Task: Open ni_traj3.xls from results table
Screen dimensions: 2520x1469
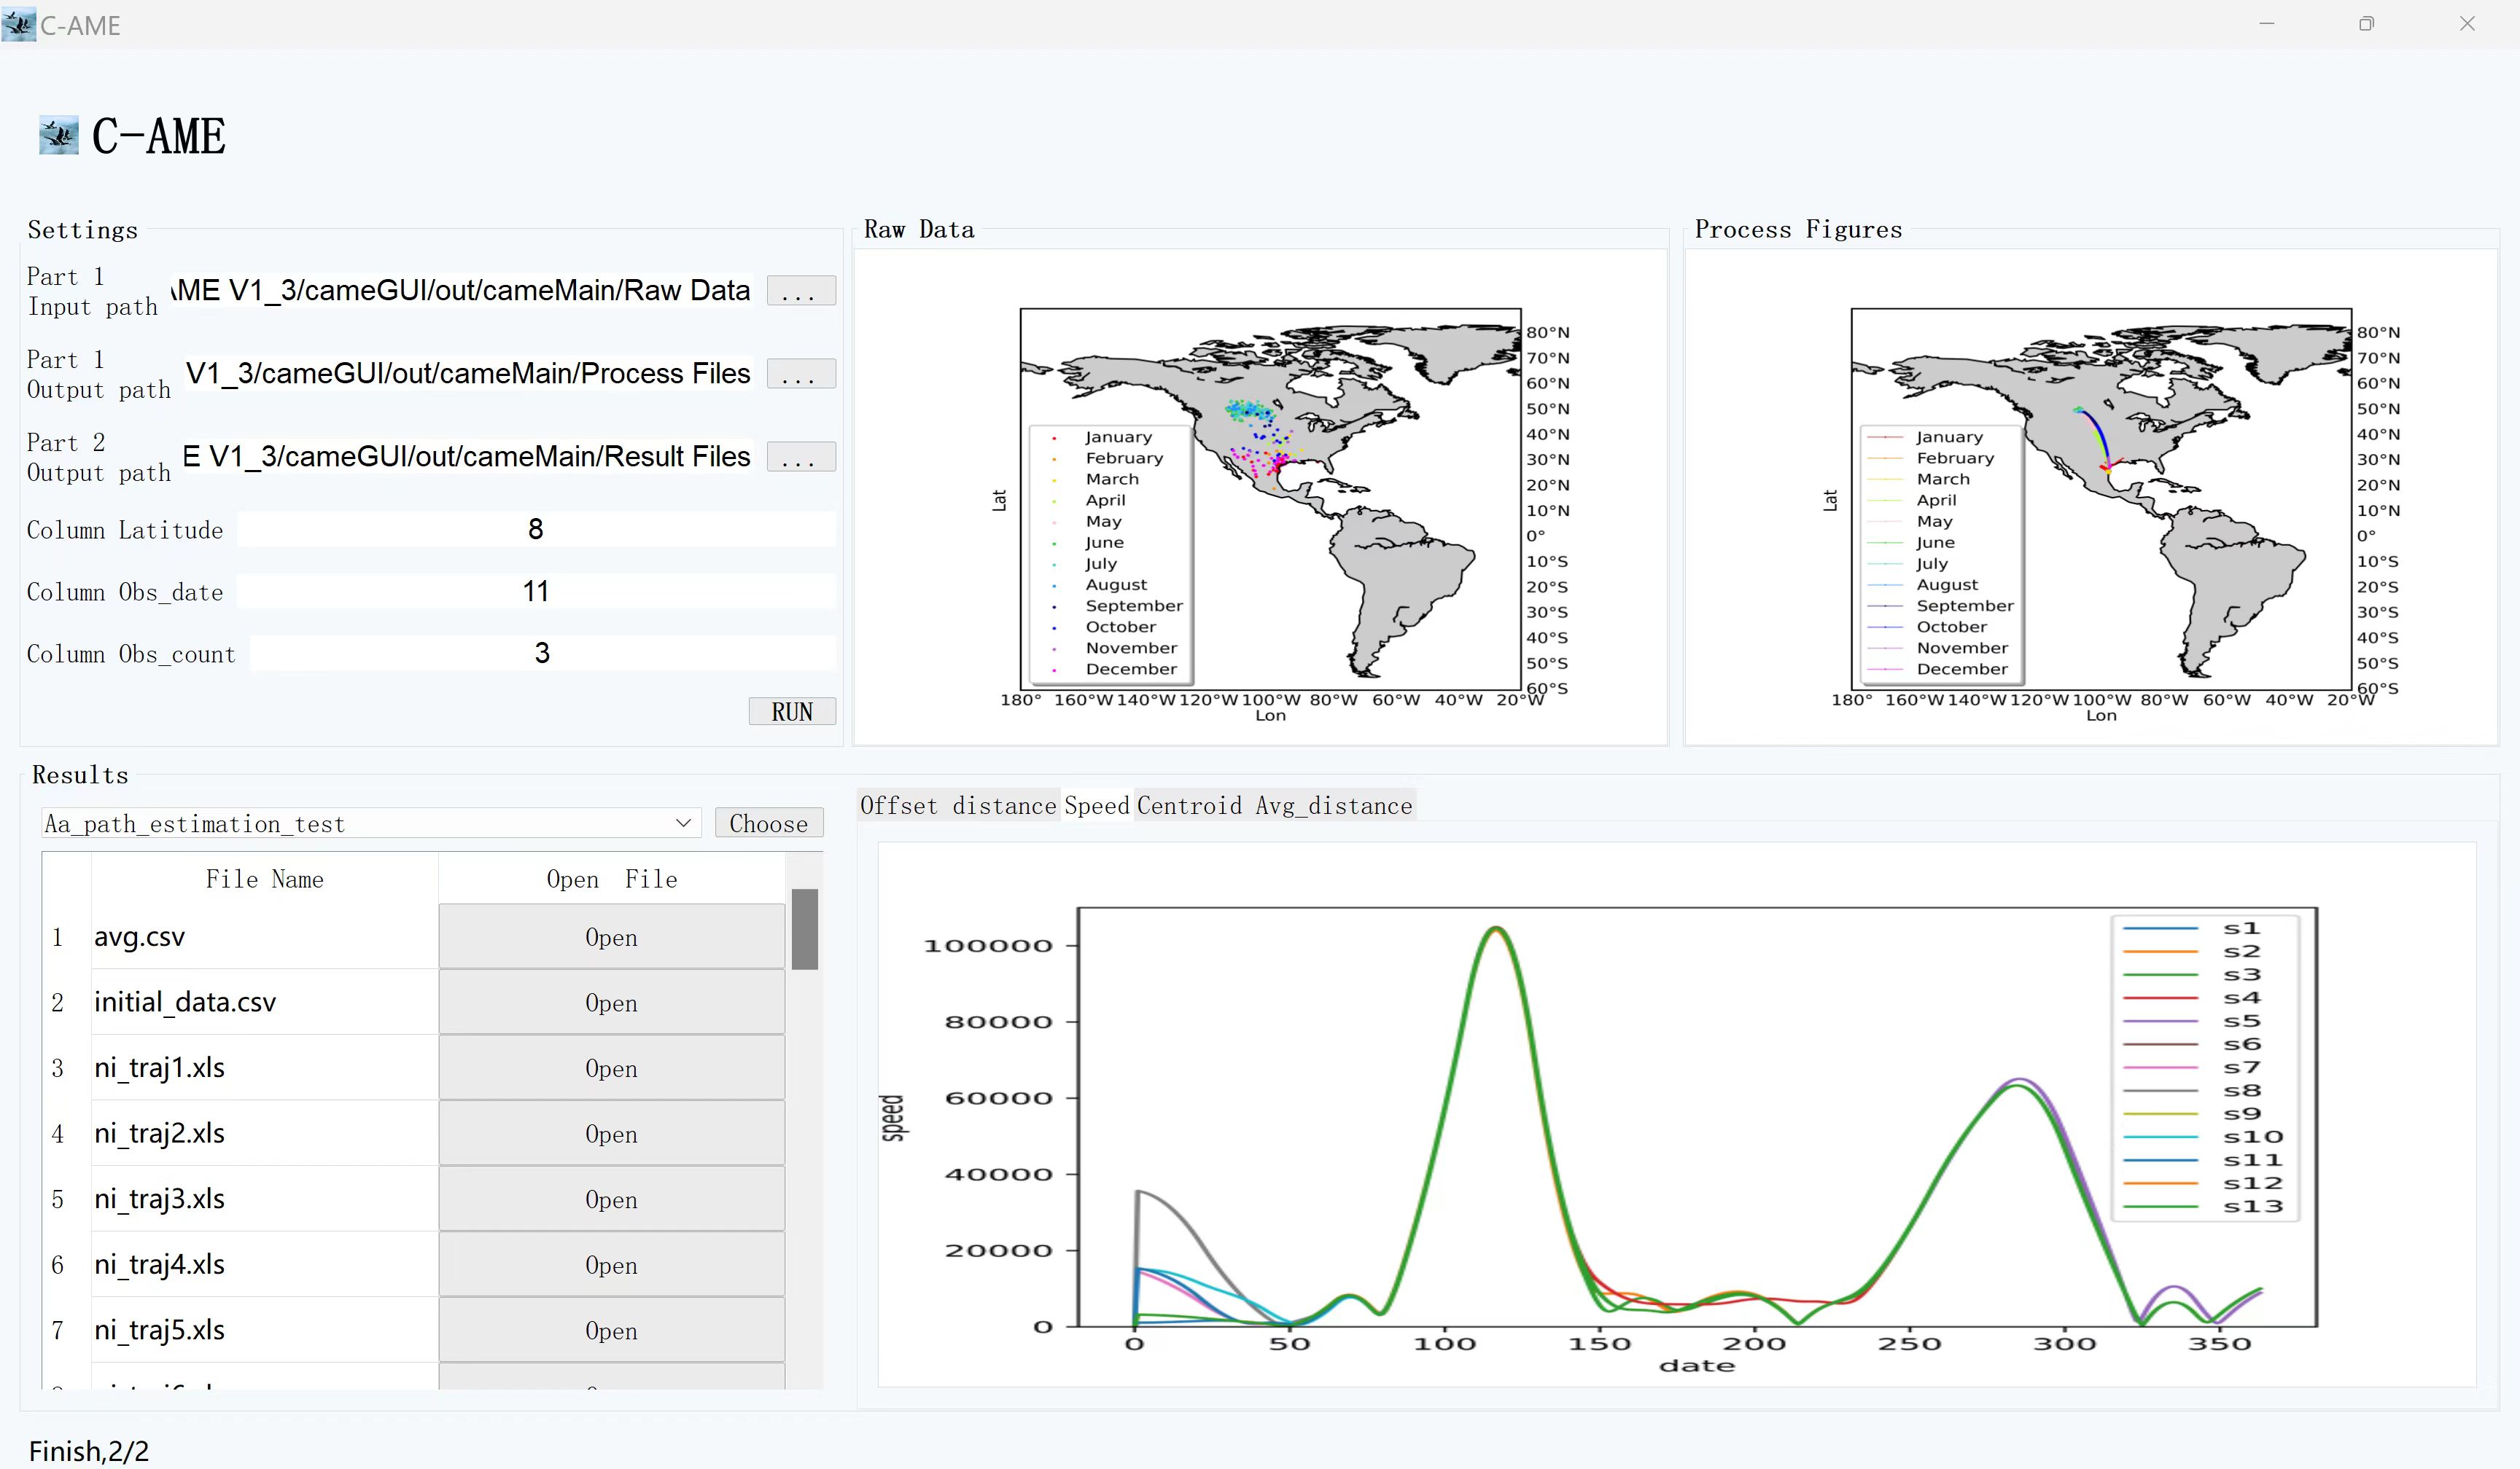Action: [x=611, y=1199]
